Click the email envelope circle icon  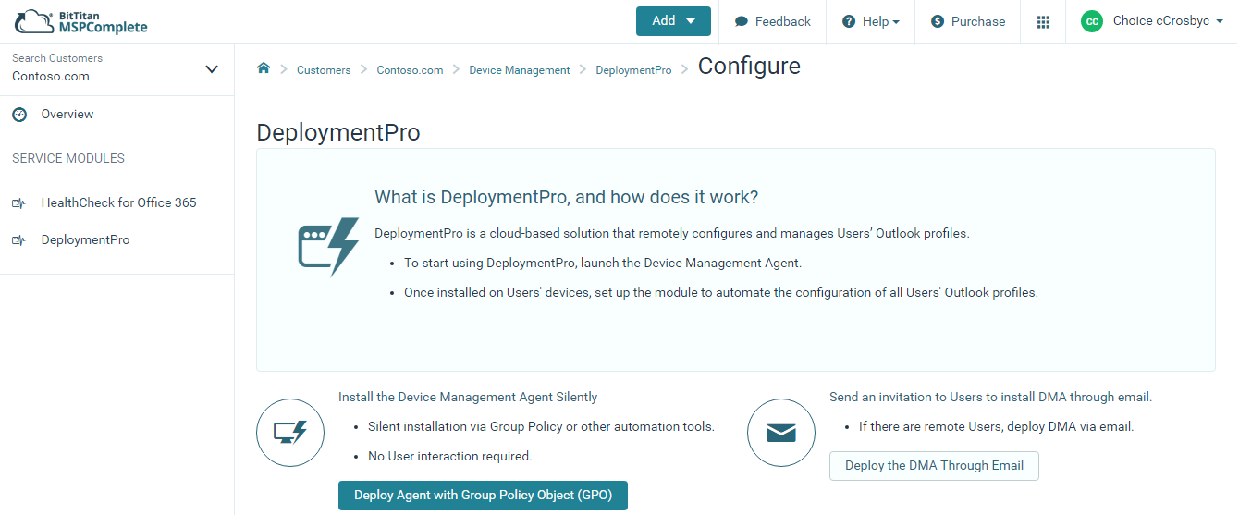tap(781, 432)
